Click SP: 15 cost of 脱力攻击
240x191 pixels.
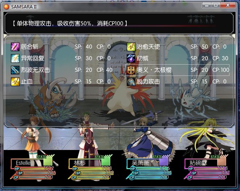tap(199, 82)
